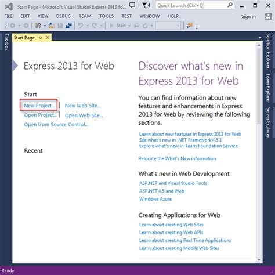The image size is (275, 275).
Task: Click the New Project... link
Action: tap(39, 106)
